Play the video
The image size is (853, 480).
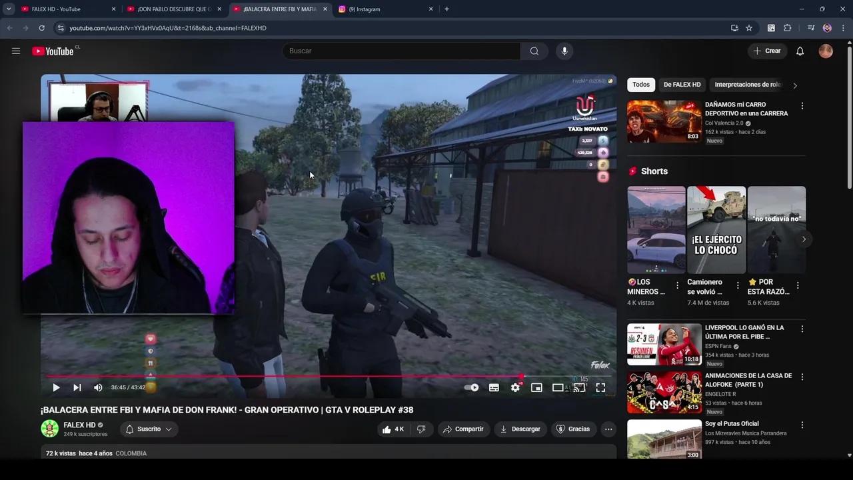tap(56, 387)
